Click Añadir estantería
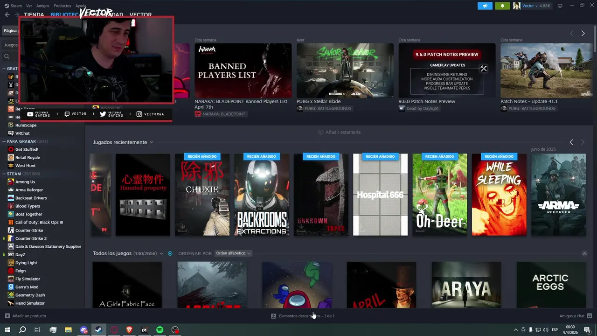 click(x=339, y=132)
